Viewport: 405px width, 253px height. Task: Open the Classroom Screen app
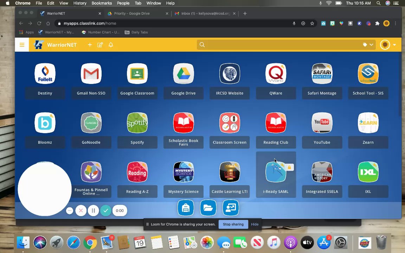coord(230,123)
